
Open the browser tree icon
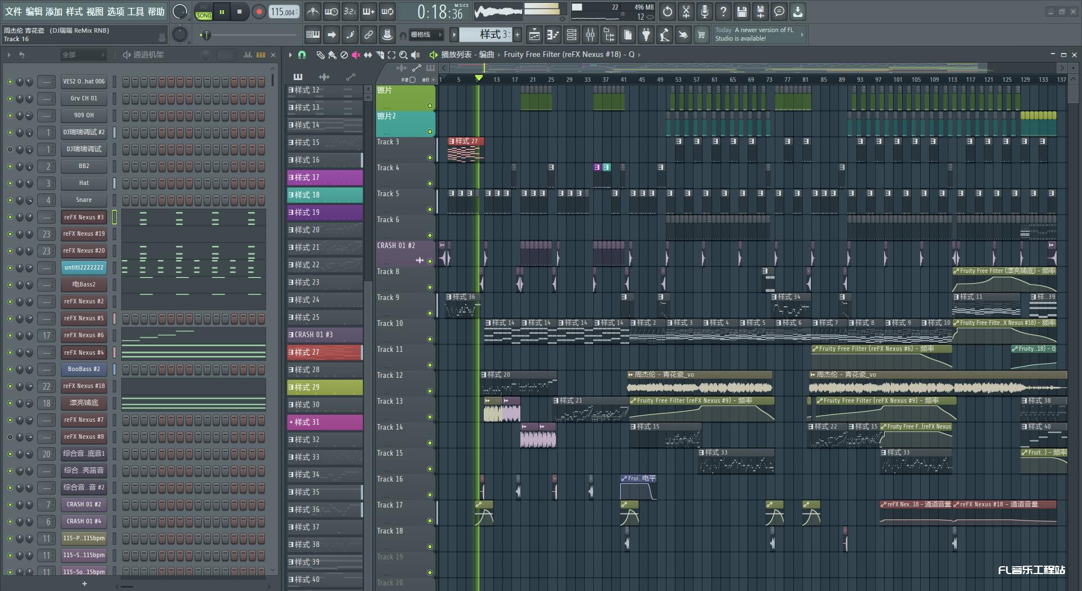point(609,35)
